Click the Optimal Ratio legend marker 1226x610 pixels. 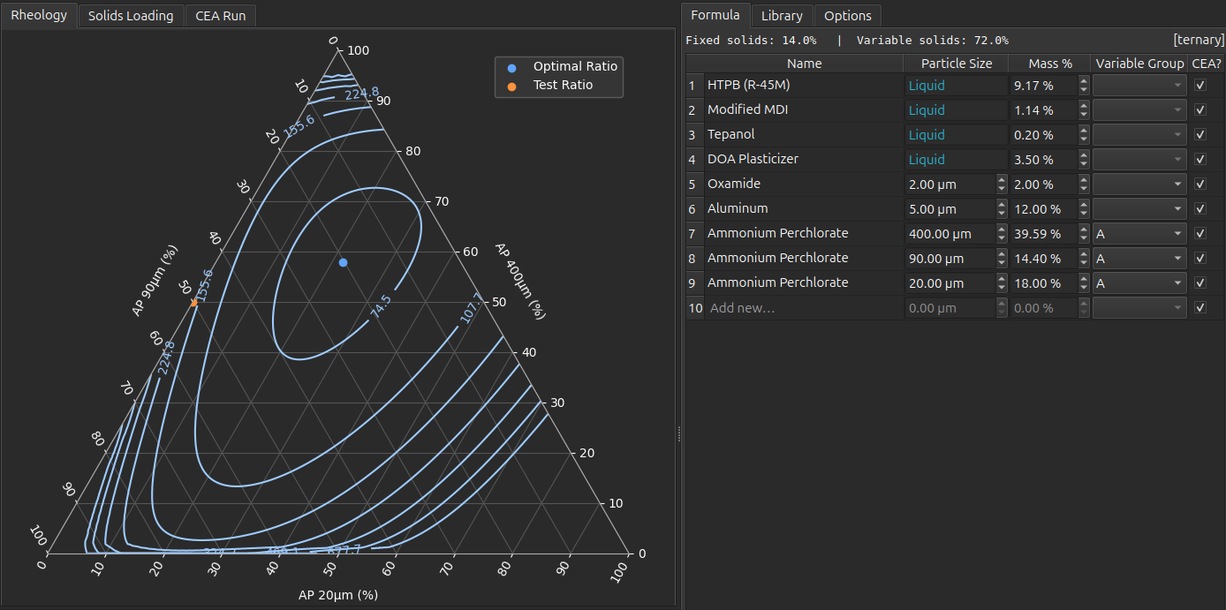coord(510,66)
